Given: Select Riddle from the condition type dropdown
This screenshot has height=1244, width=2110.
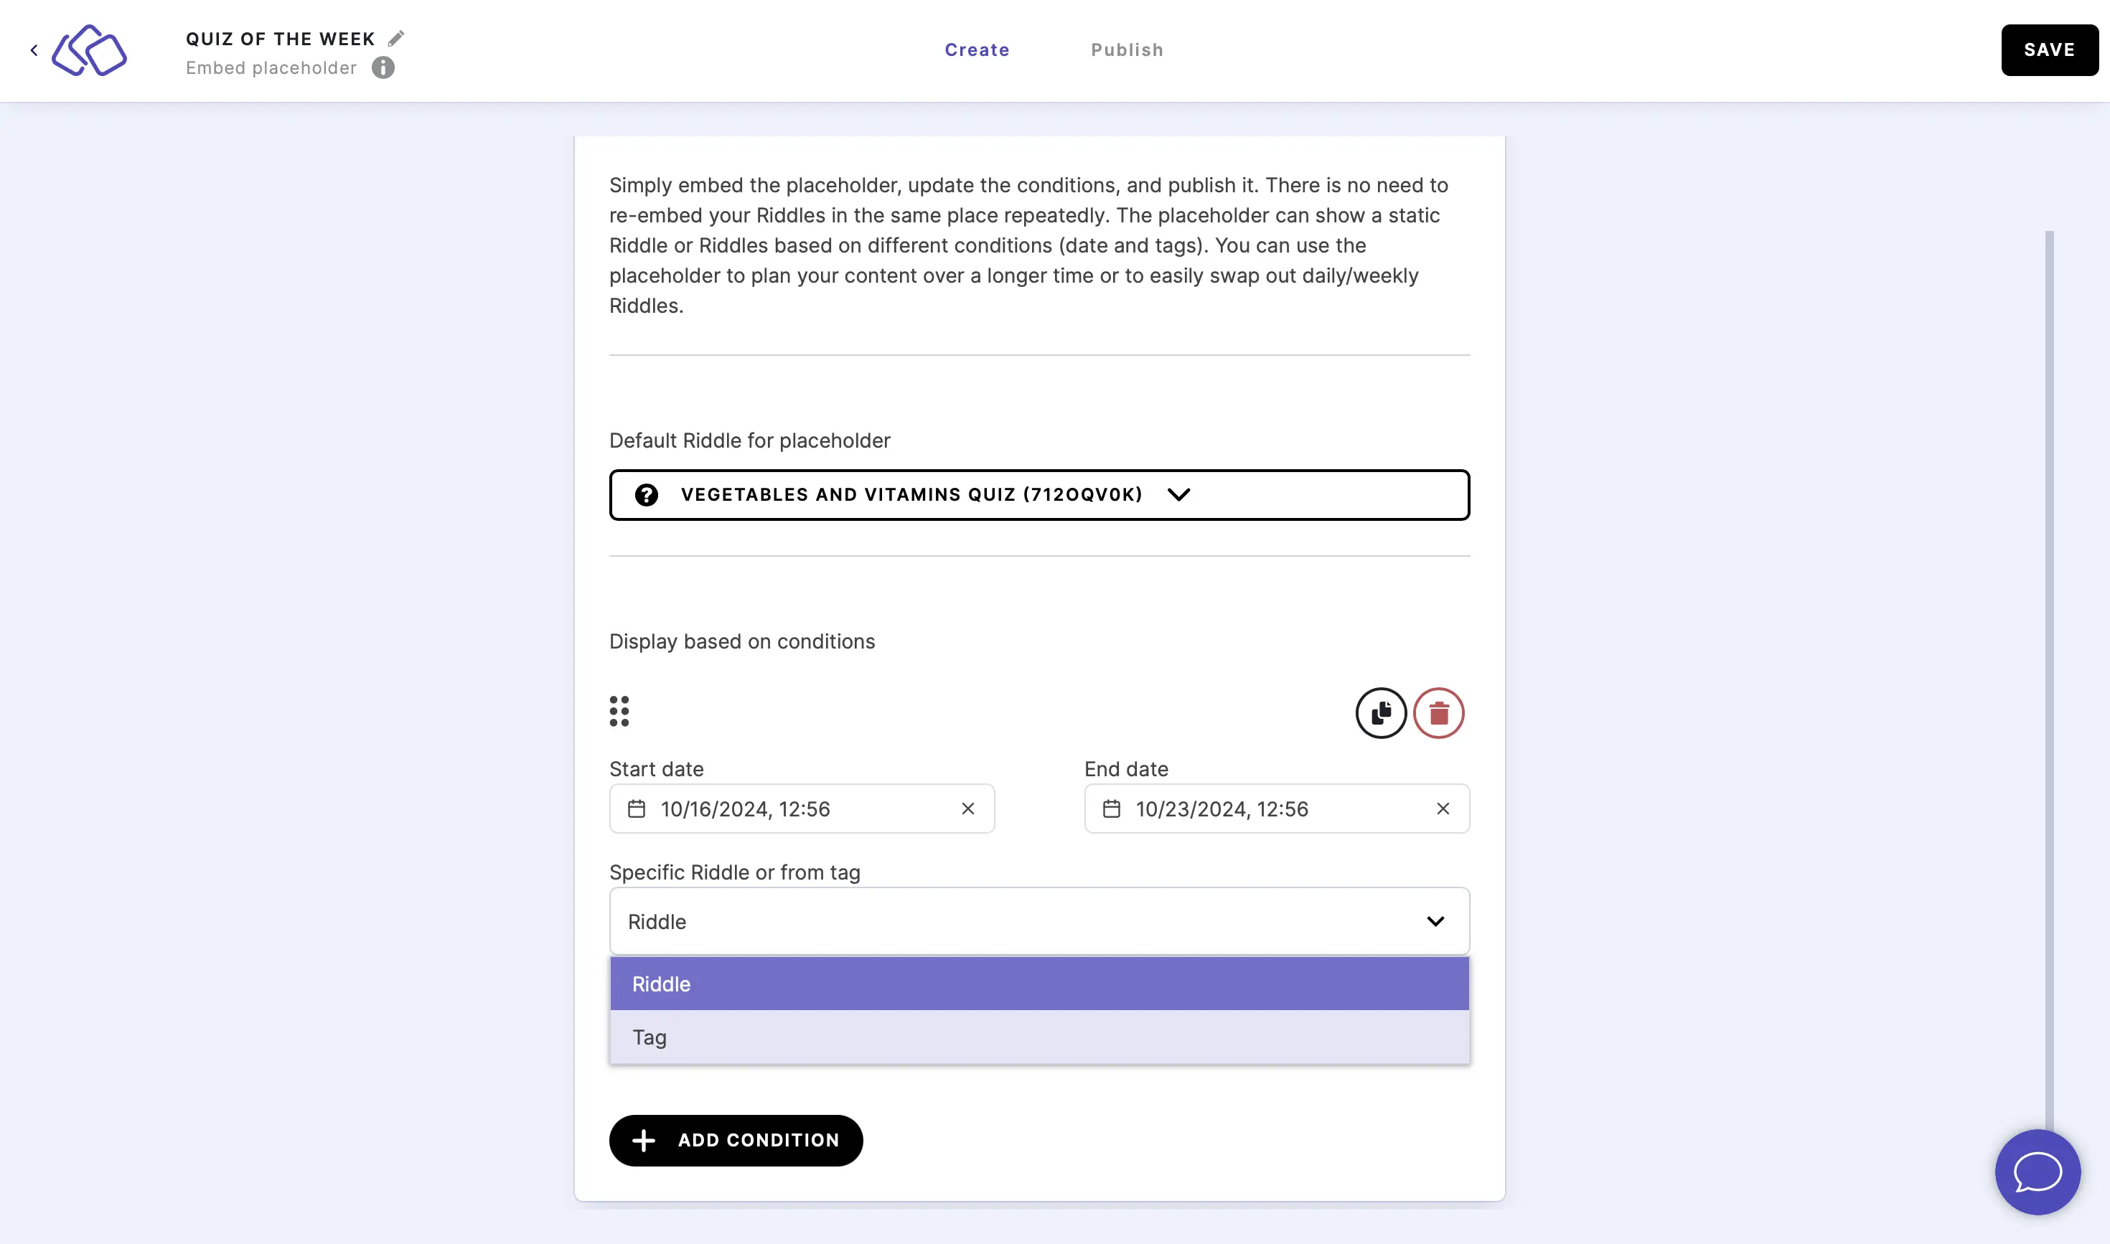Looking at the screenshot, I should [1039, 984].
